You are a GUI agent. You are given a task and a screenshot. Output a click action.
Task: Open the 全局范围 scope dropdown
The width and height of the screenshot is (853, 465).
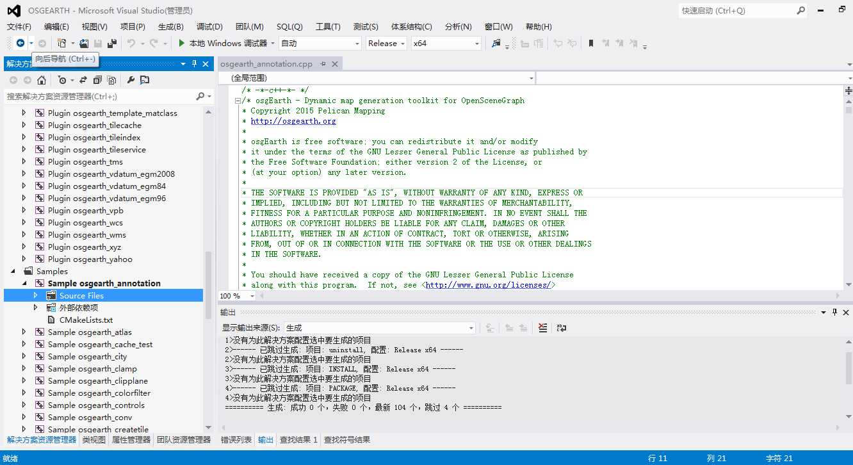coord(531,78)
